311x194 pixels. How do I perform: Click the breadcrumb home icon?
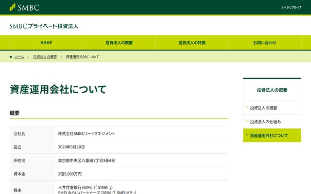11,57
